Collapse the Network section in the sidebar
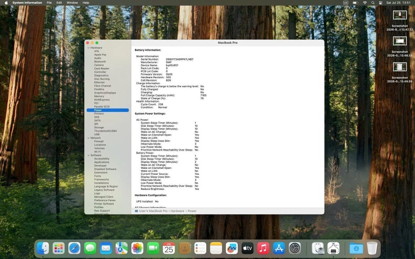This screenshot has width=415, height=259. [x=88, y=138]
